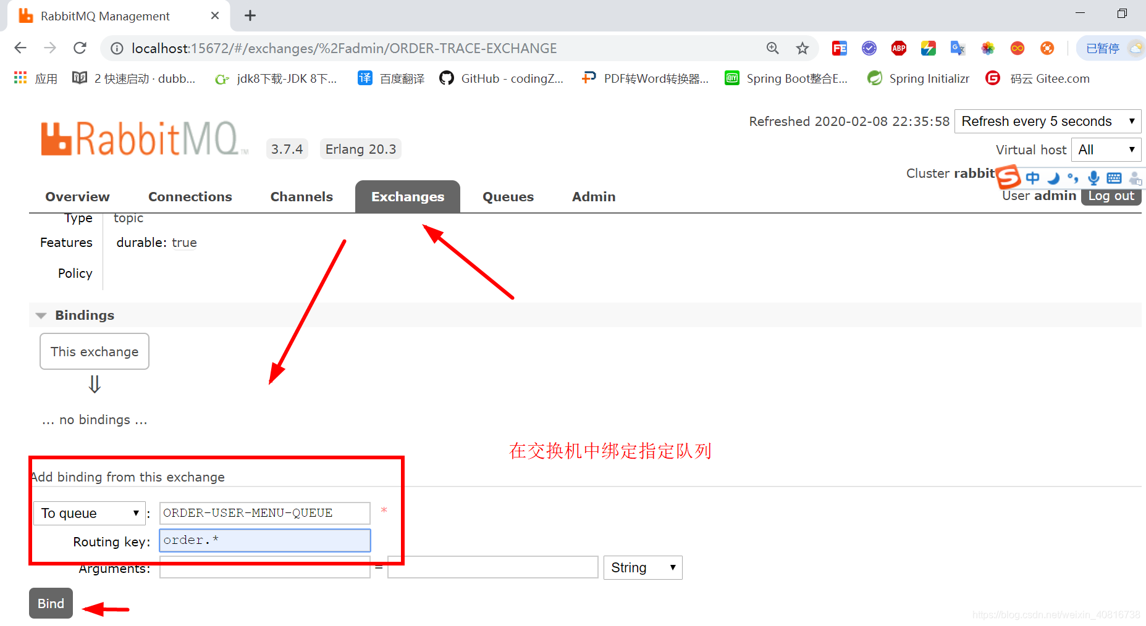
Task: Bookmark this page with the star
Action: click(x=802, y=48)
